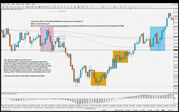Viewport: 179px width, 112px height.
Task: Select the Equidistant Channel tool
Action: click(103, 7)
